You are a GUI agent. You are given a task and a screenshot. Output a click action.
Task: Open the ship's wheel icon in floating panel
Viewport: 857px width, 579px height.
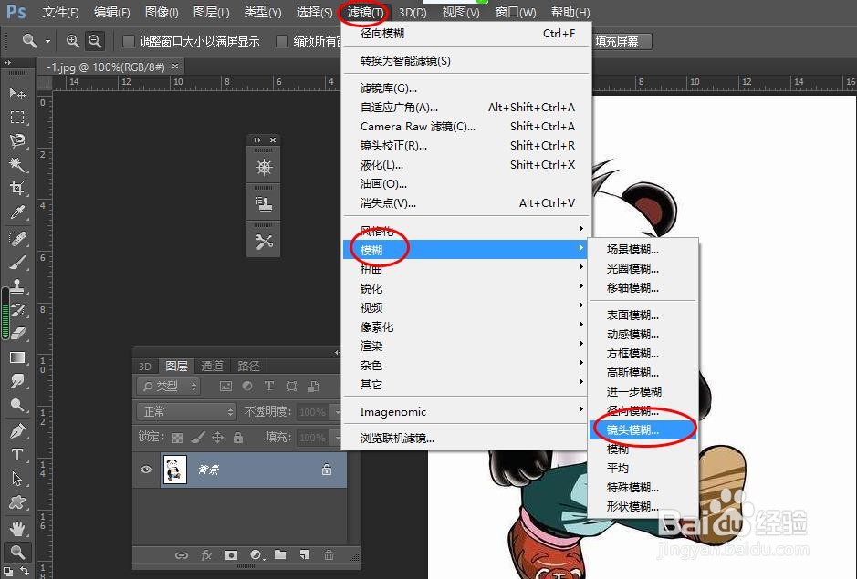264,167
